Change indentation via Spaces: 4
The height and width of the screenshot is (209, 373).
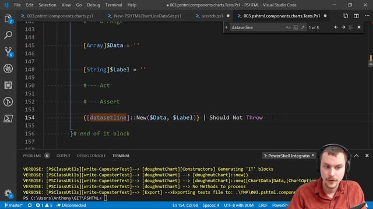pos(211,205)
